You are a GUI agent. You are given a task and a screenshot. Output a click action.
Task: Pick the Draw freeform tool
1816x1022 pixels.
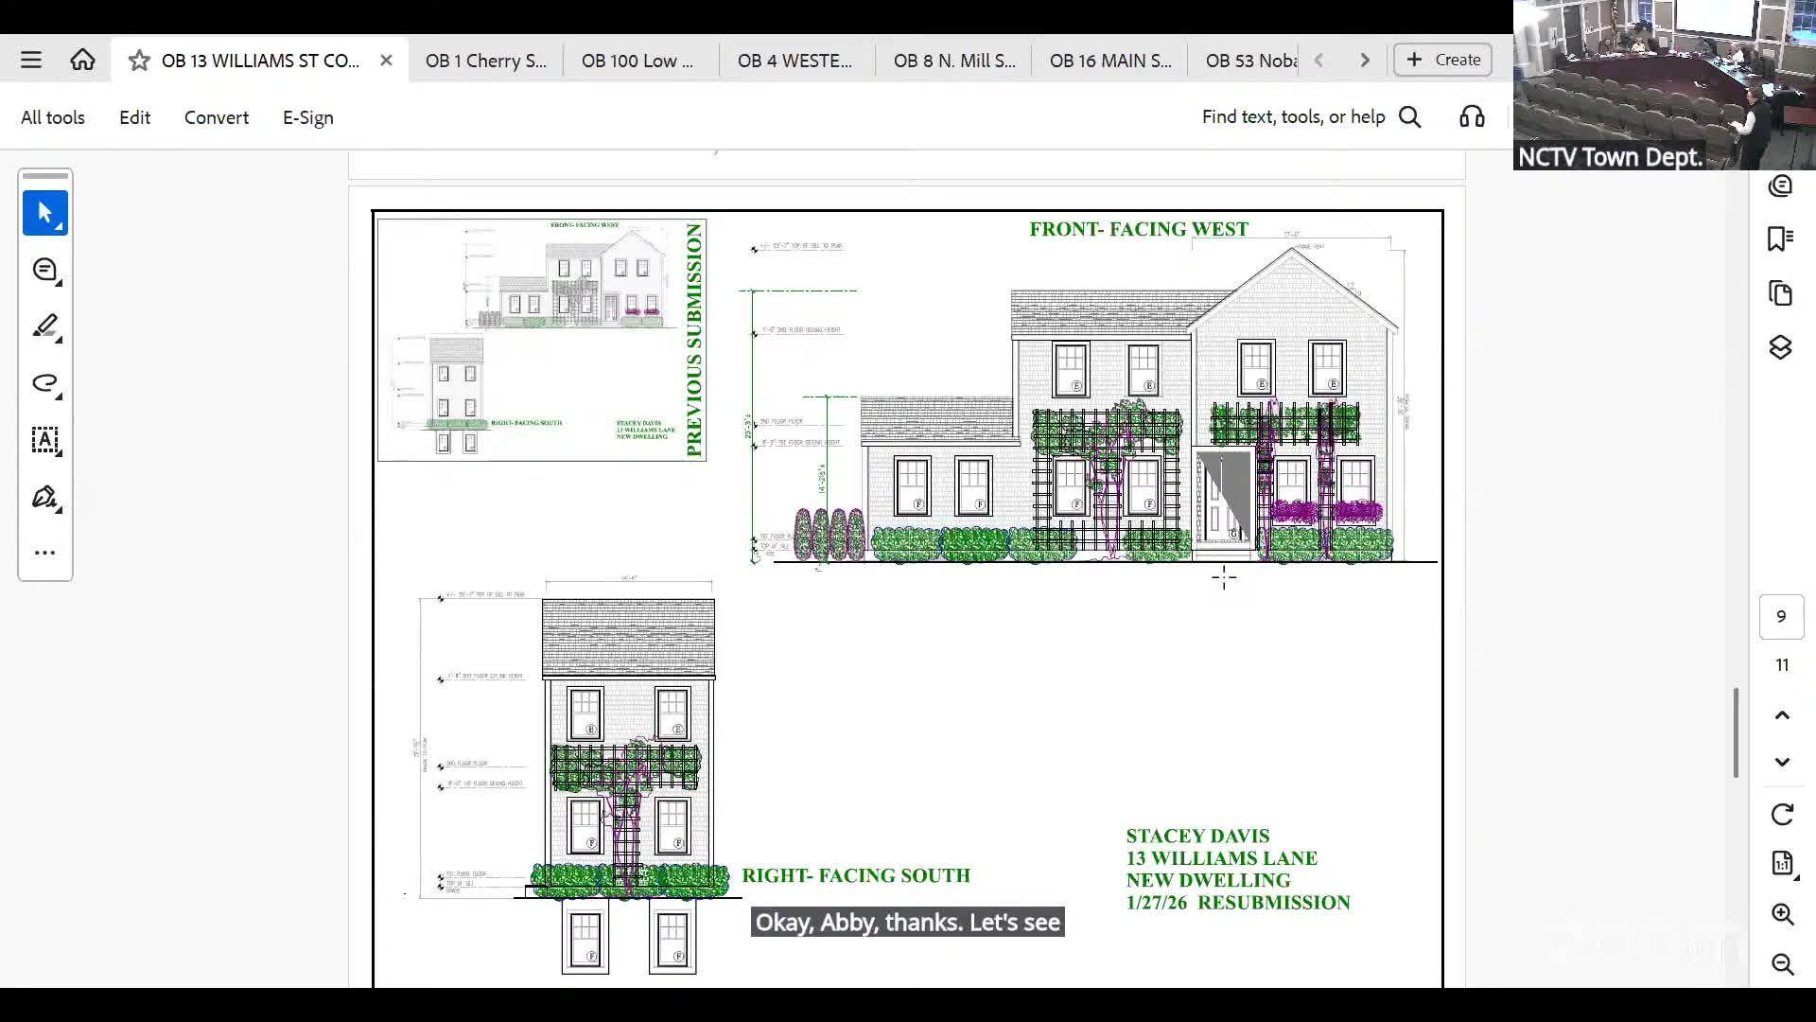(x=44, y=383)
